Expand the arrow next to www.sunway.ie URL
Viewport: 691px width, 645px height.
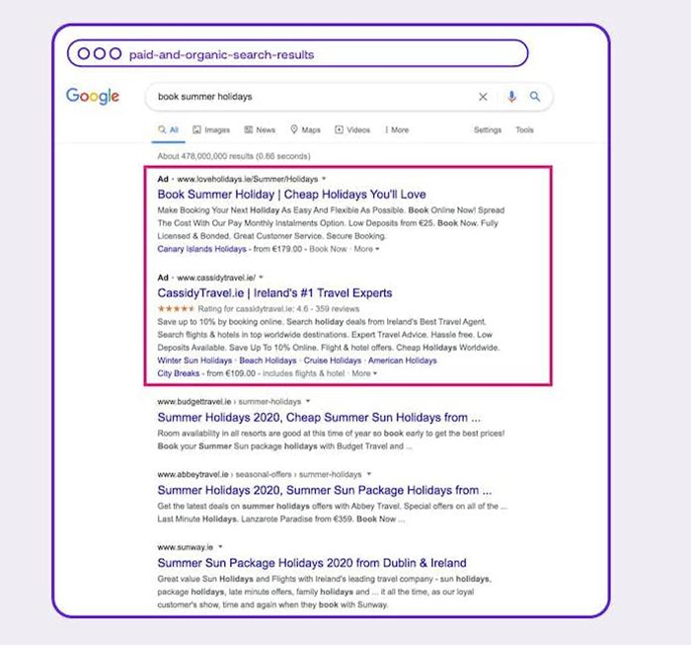(x=220, y=546)
